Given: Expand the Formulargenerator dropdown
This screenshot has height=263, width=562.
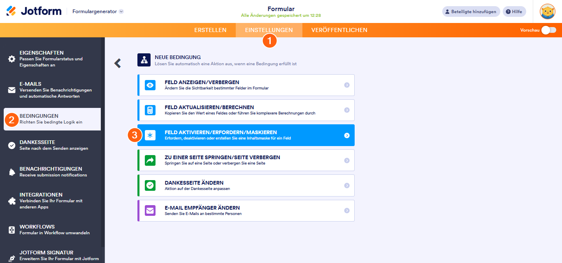Looking at the screenshot, I should [x=121, y=11].
